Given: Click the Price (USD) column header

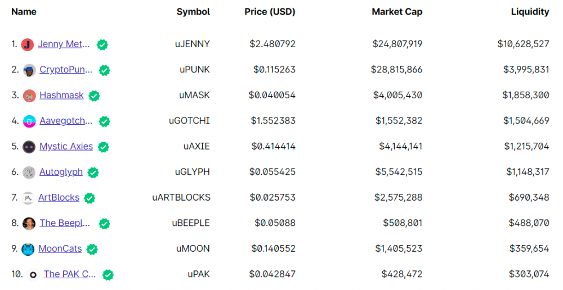Looking at the screenshot, I should (x=270, y=12).
